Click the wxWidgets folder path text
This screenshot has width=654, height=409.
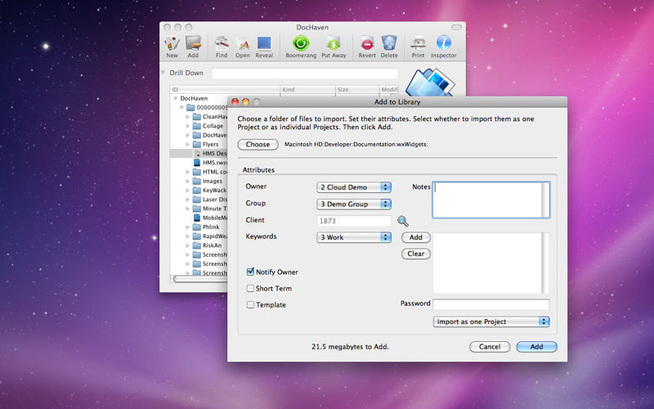(x=356, y=145)
